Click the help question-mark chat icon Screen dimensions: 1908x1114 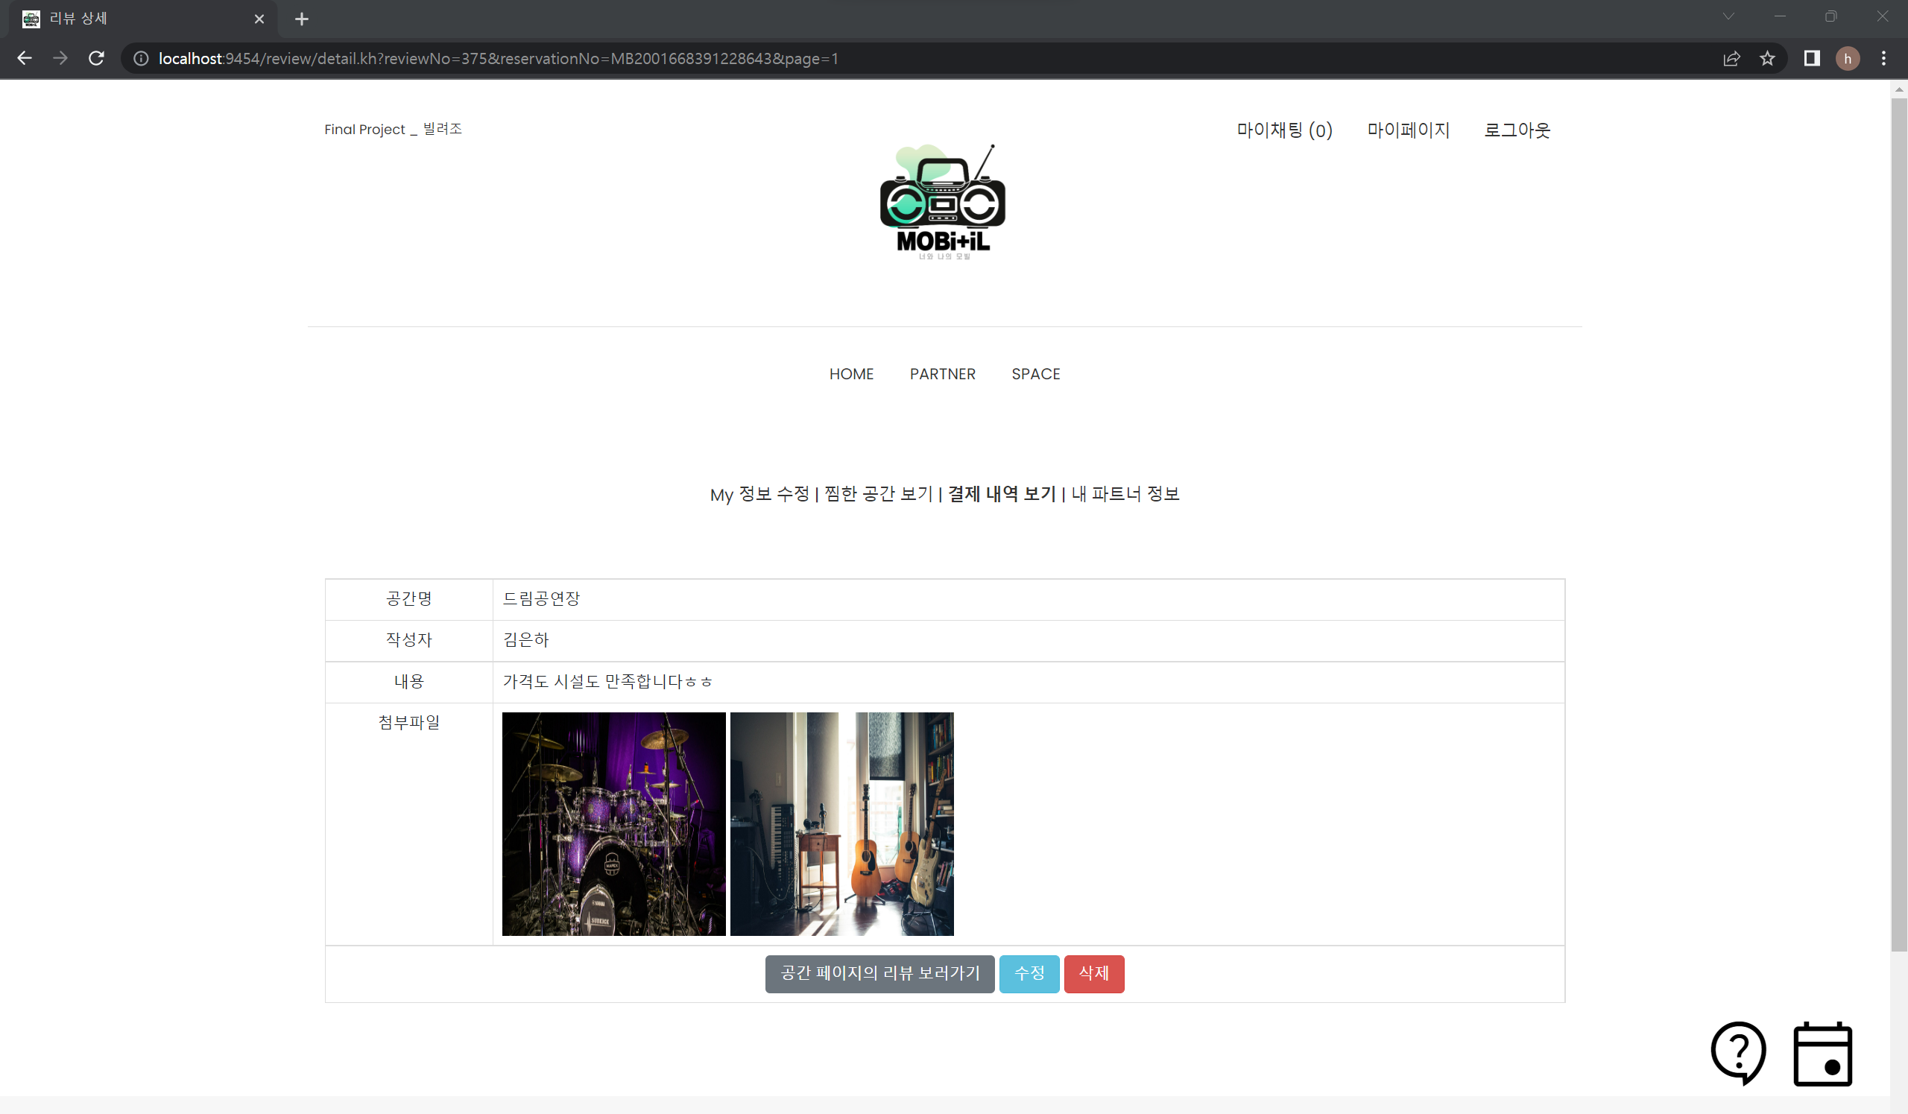(1737, 1052)
